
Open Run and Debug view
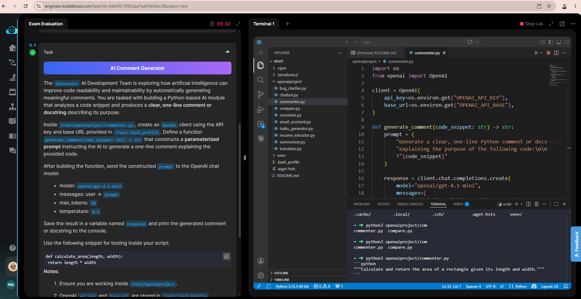tap(260, 109)
